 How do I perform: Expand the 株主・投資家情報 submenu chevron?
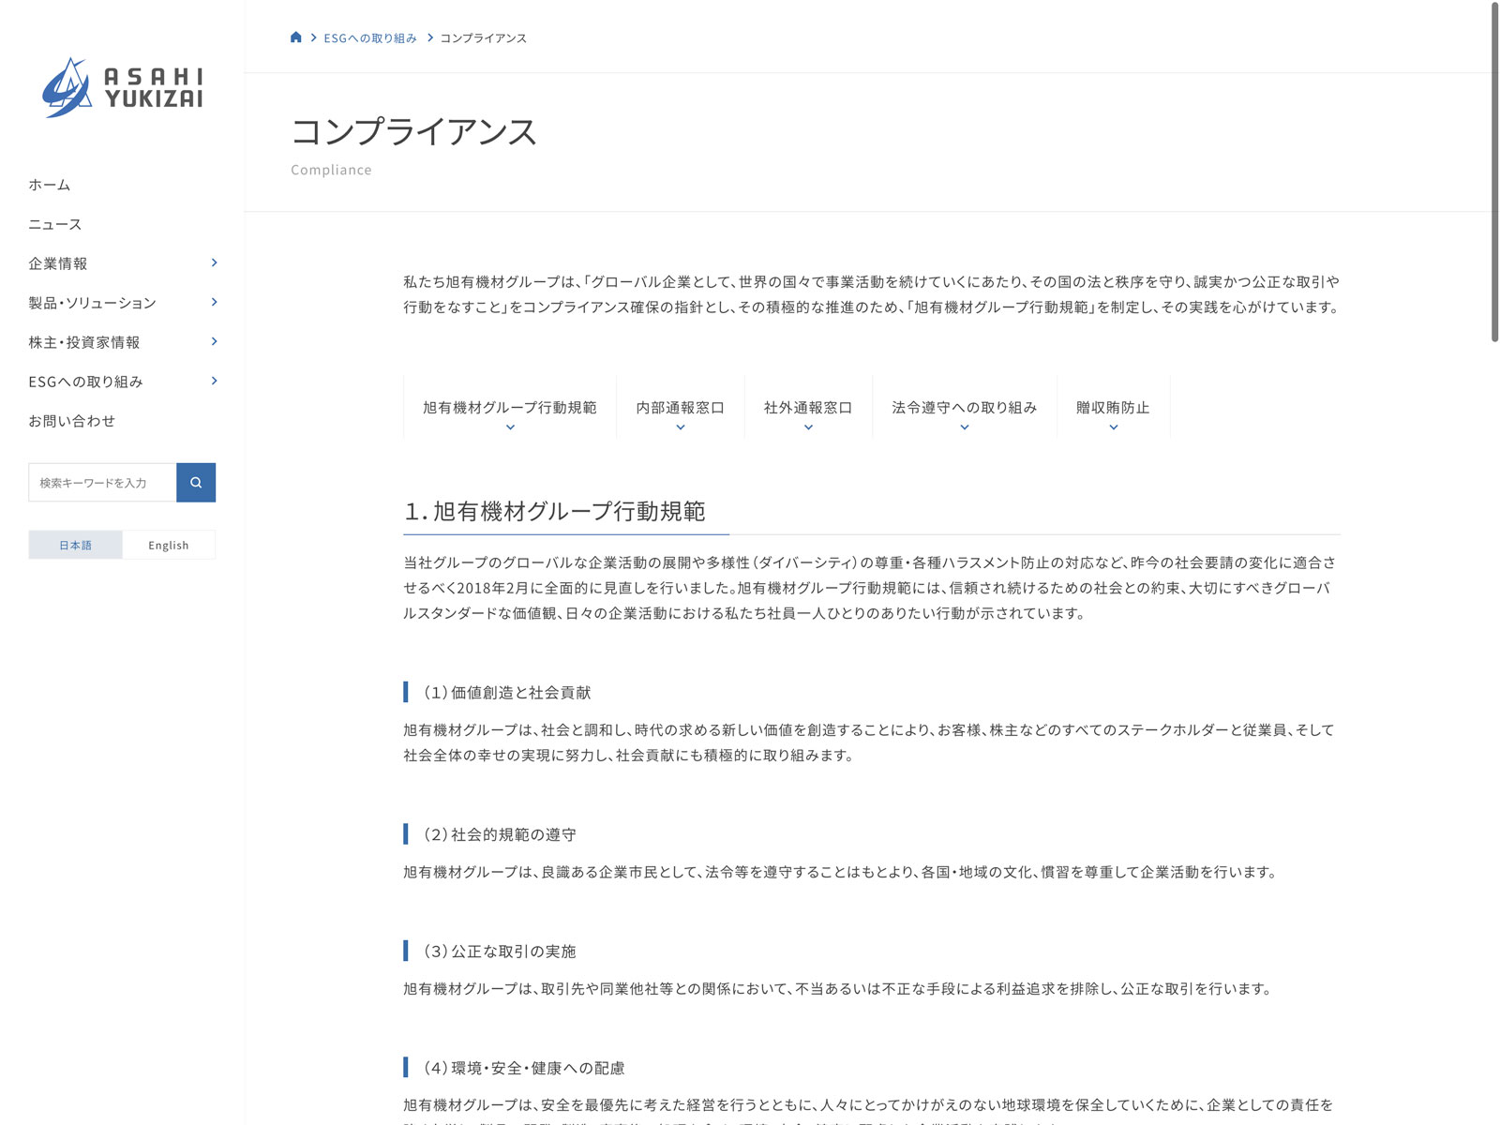coord(214,342)
